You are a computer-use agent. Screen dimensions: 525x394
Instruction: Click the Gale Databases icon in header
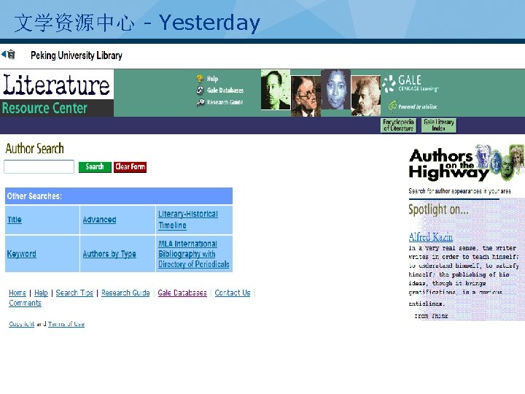[200, 90]
